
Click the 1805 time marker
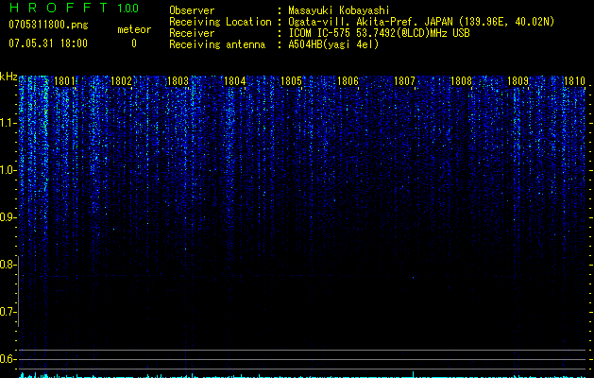tap(291, 81)
